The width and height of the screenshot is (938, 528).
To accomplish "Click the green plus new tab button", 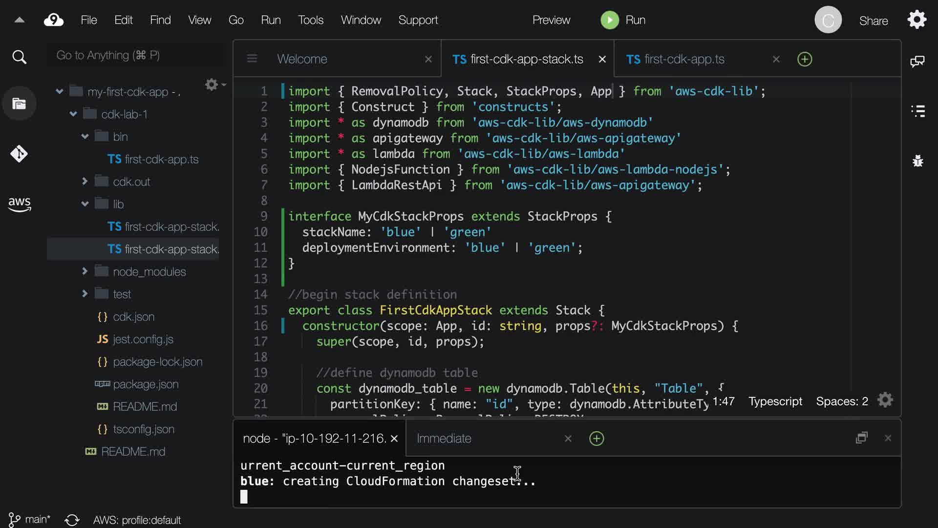I will click(804, 59).
